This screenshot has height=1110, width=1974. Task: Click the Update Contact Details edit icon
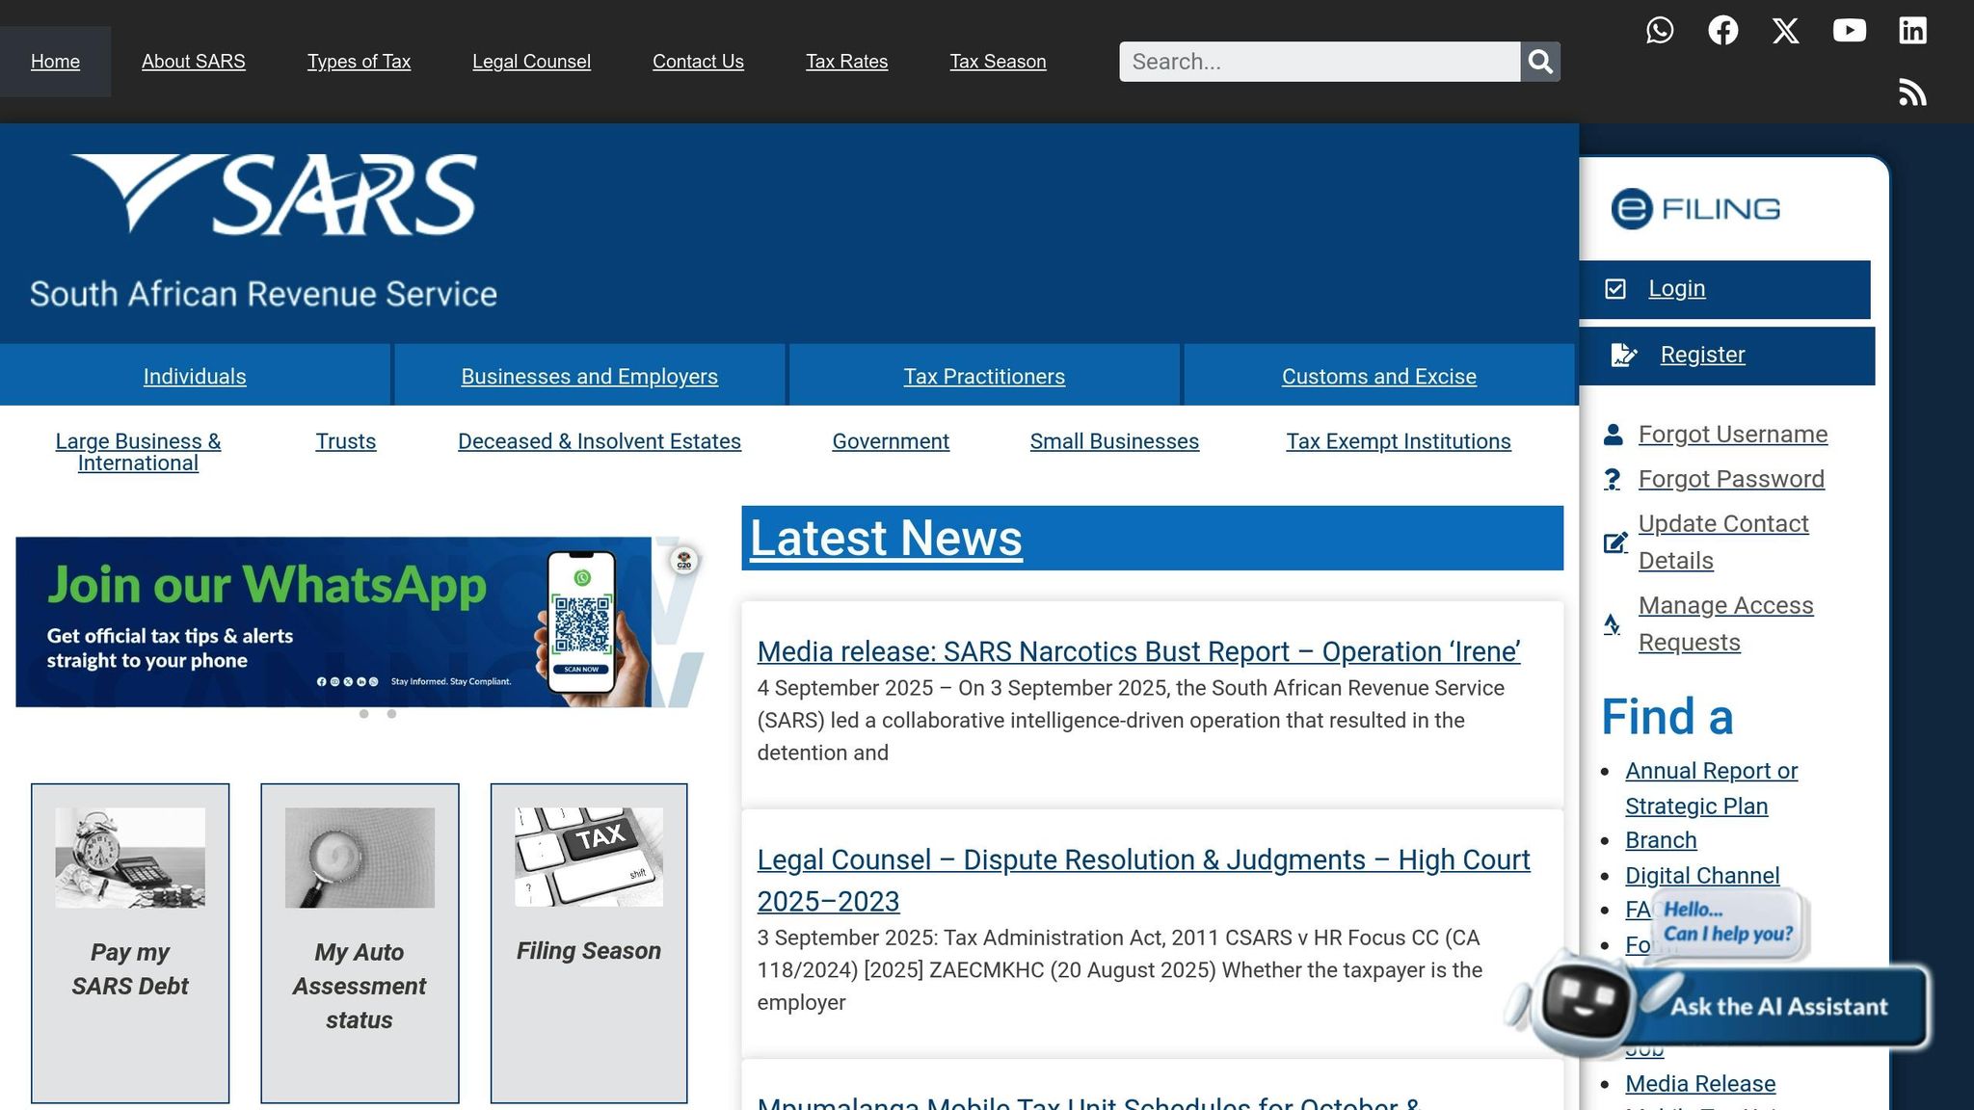(x=1615, y=542)
